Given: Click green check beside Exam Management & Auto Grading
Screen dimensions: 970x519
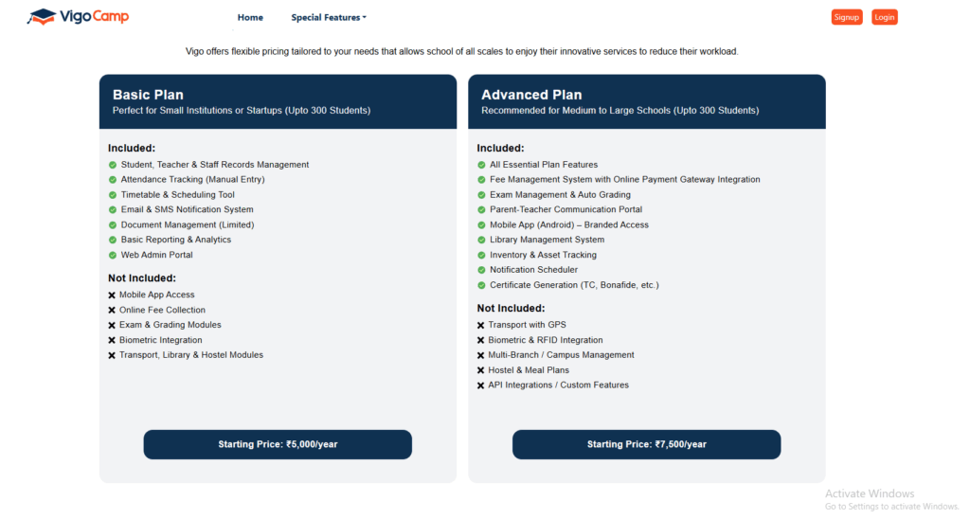Looking at the screenshot, I should (481, 195).
